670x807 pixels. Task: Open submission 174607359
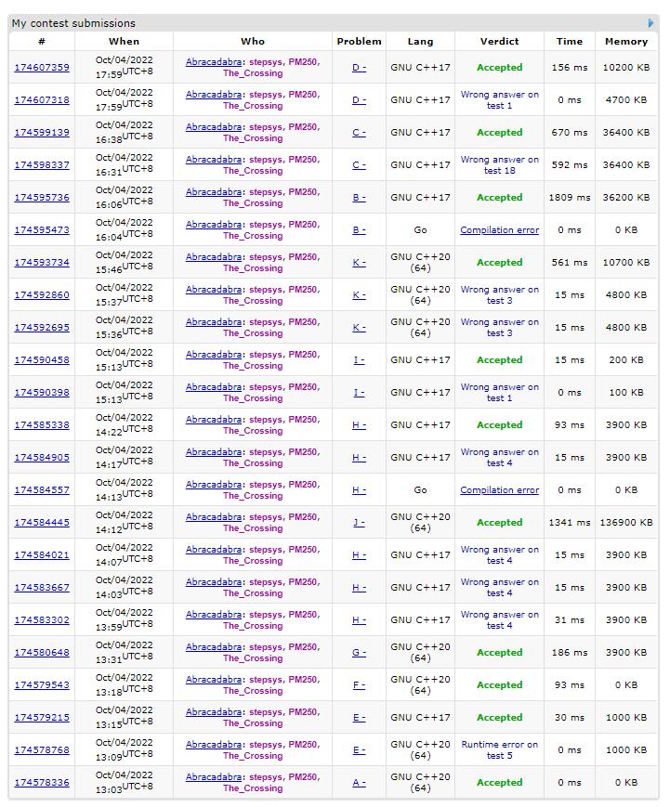[42, 68]
